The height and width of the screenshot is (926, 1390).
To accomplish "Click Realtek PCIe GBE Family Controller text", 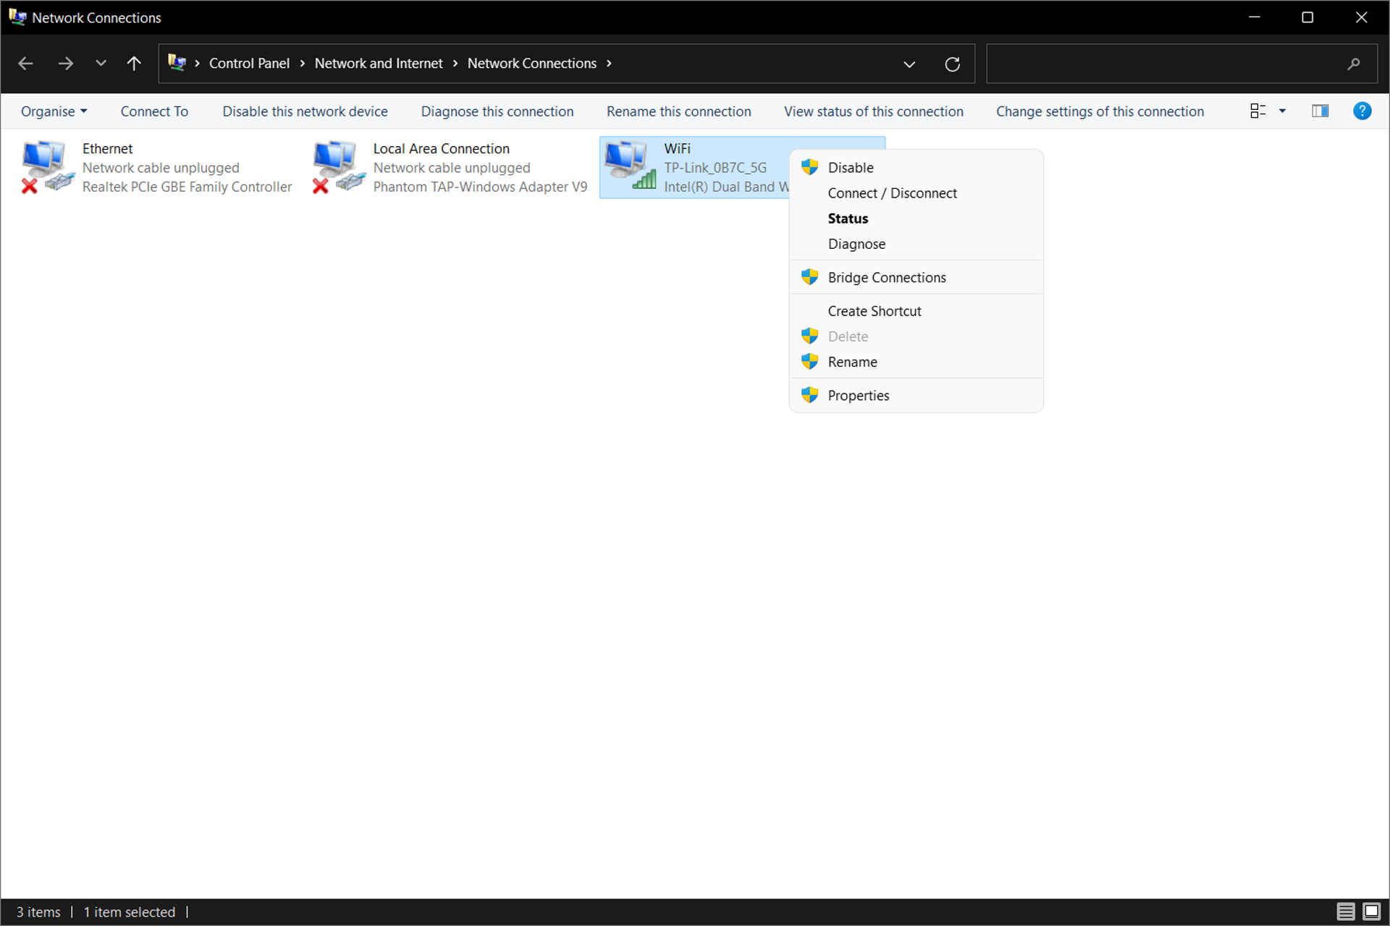I will coord(187,187).
